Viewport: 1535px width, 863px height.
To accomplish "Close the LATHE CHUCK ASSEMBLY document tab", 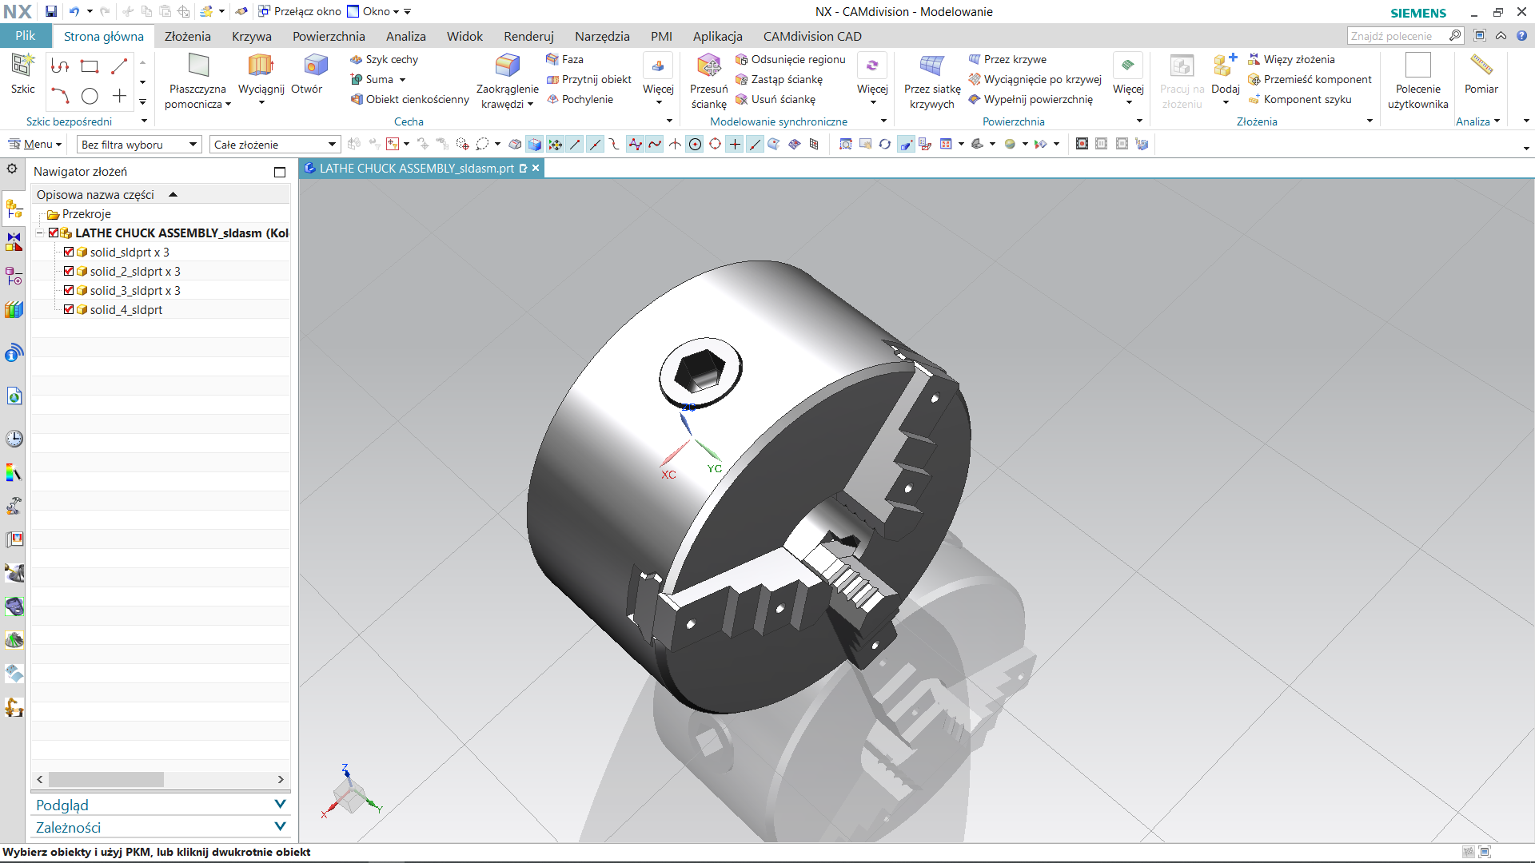I will (x=536, y=168).
